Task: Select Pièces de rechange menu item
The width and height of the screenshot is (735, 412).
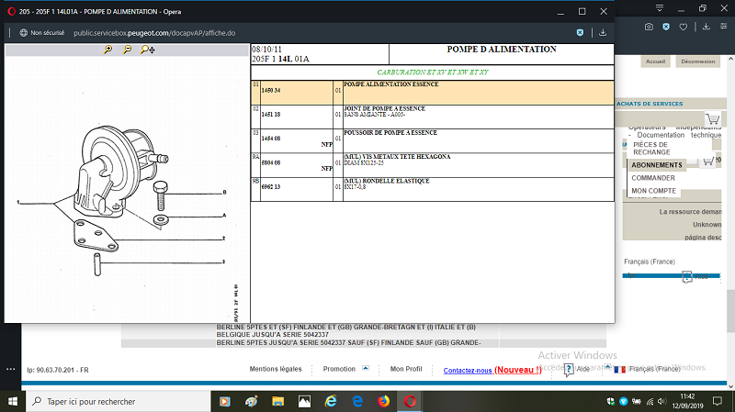Action: click(651, 148)
